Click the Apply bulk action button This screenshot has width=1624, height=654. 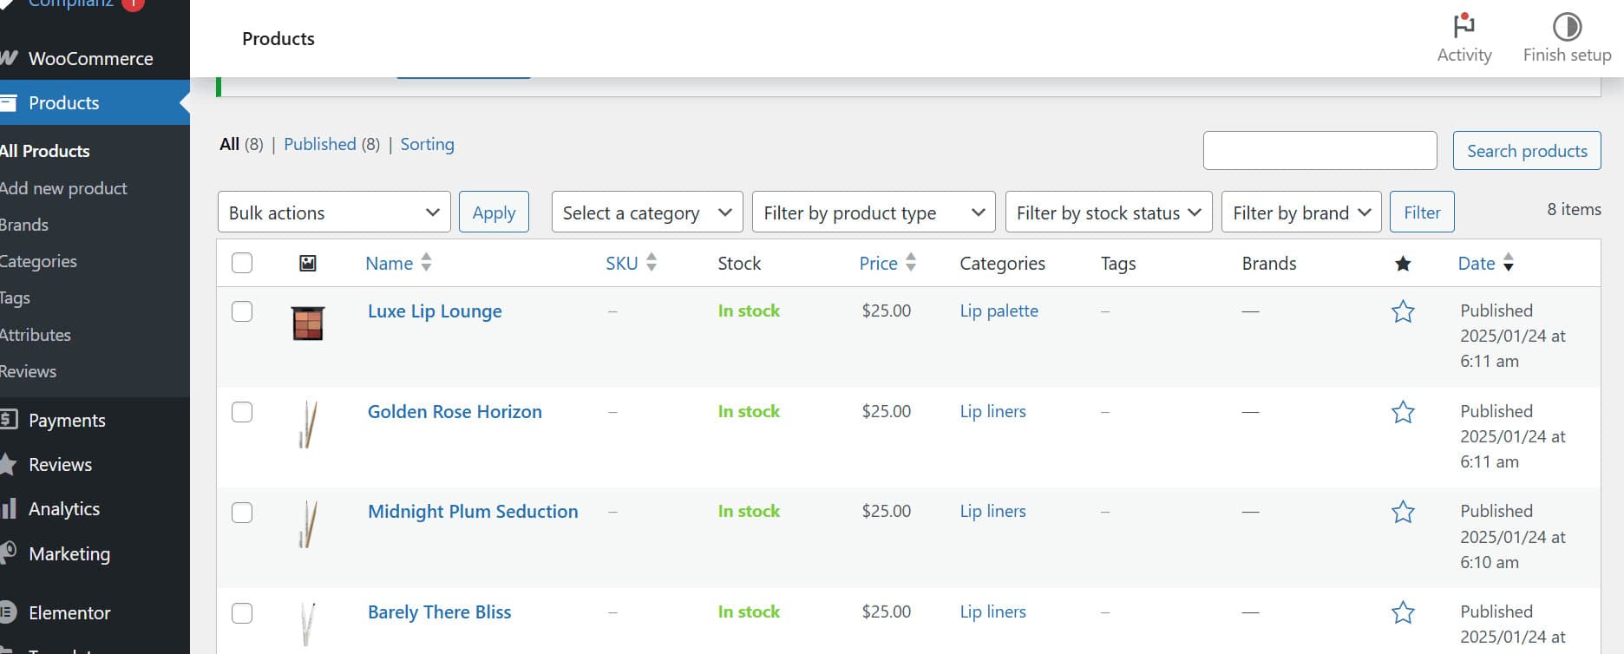[x=494, y=213]
